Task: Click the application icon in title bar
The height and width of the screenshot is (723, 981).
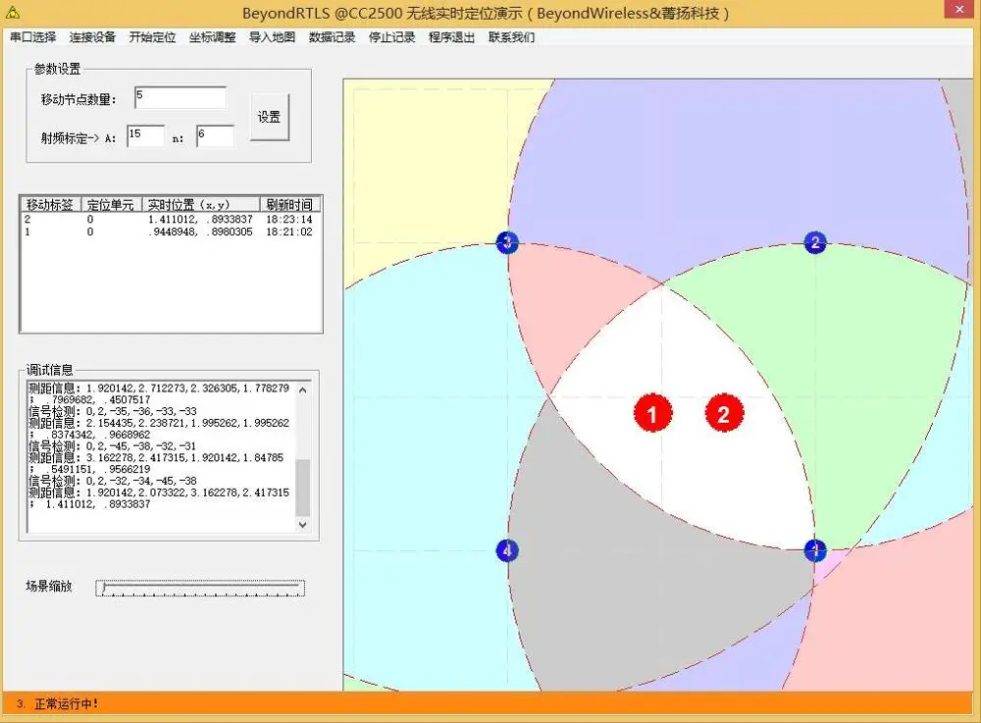Action: (x=13, y=12)
